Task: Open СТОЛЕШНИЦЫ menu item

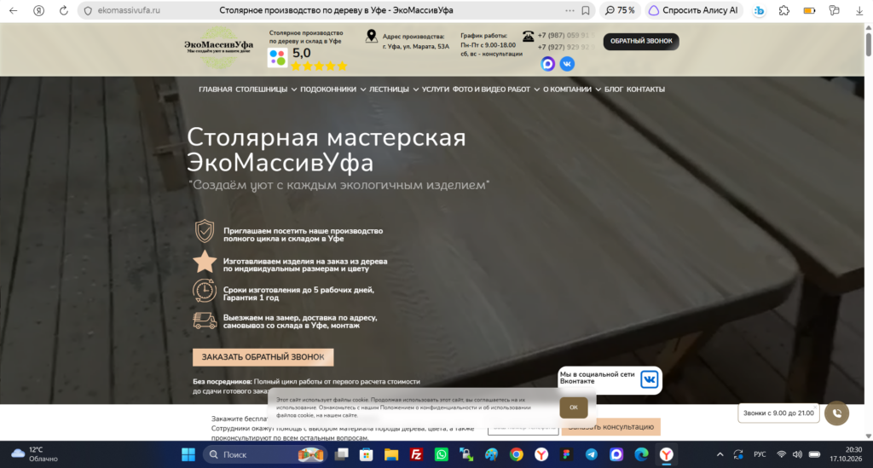Action: click(261, 89)
